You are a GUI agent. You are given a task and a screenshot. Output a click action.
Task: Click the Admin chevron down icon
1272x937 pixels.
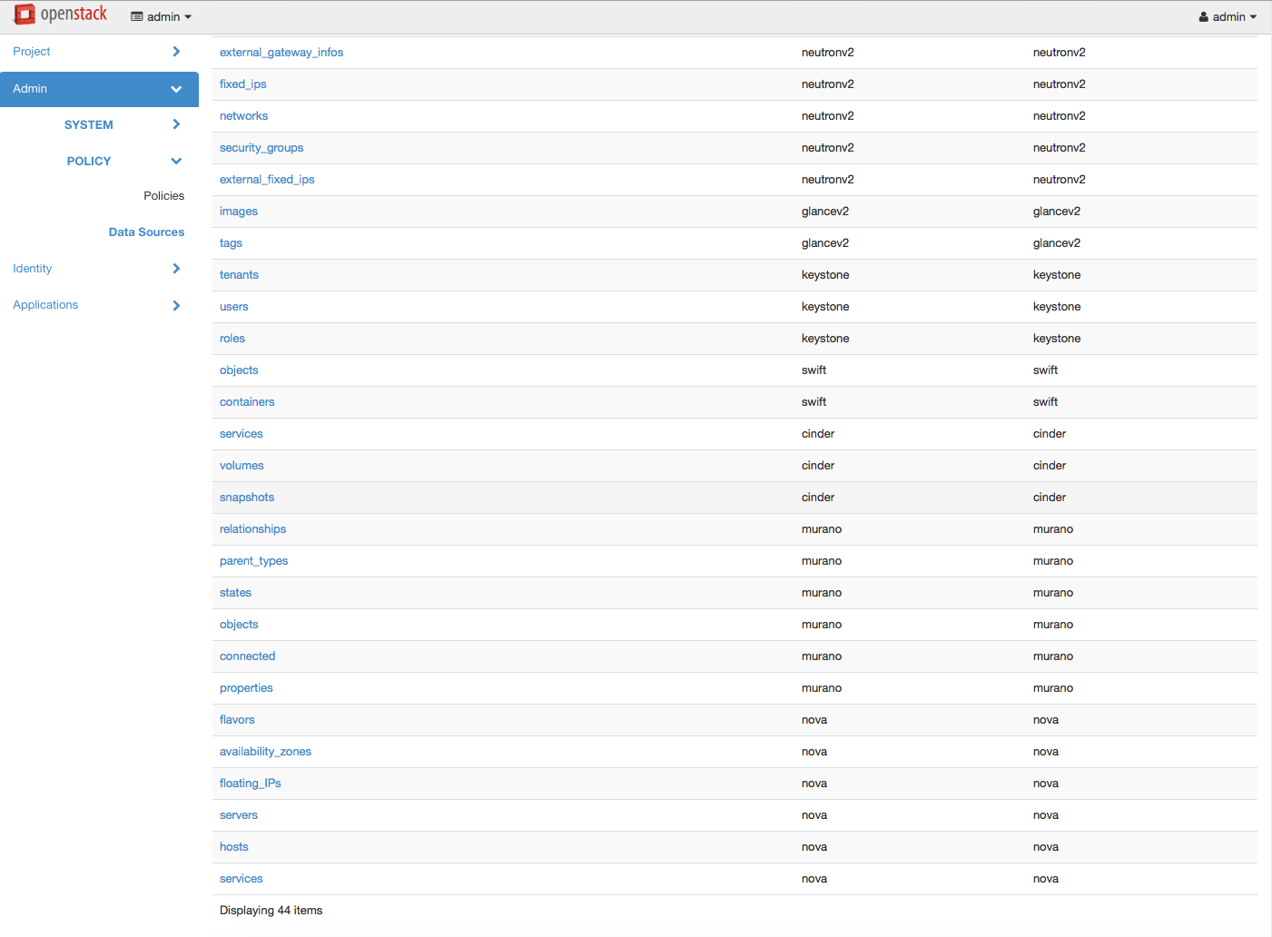(176, 89)
